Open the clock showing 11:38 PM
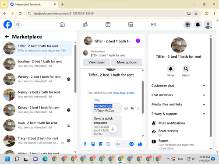This screenshot has width=219, height=164. coord(205,159)
